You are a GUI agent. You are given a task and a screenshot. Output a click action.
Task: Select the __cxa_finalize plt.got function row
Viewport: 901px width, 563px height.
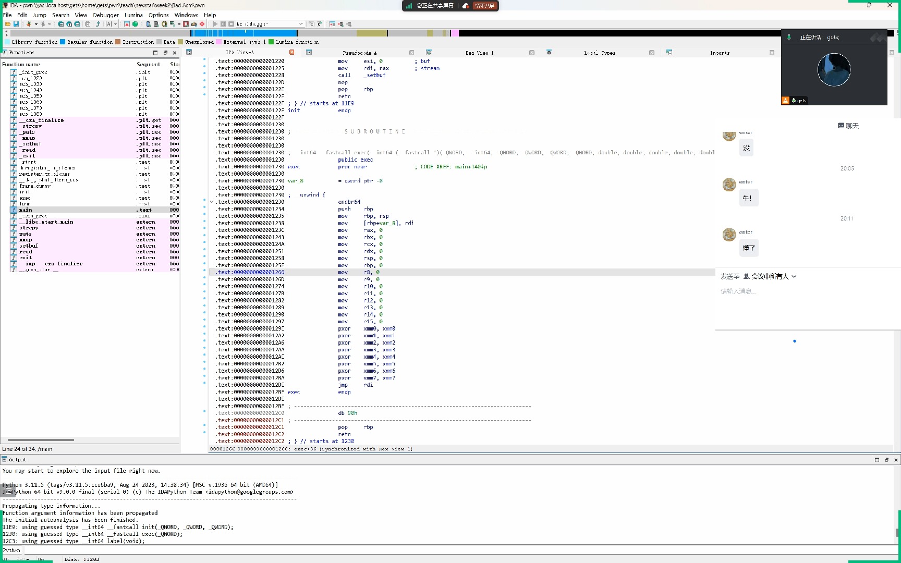coord(95,120)
